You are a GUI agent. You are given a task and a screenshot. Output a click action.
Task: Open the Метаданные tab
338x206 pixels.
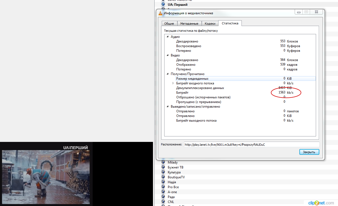(x=189, y=24)
